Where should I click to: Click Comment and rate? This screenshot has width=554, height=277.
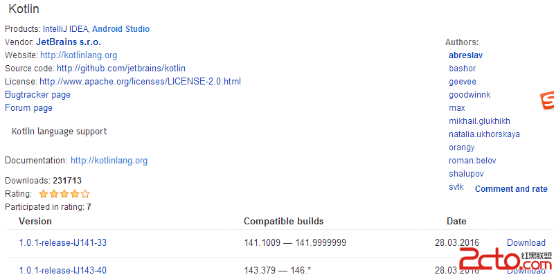(511, 188)
